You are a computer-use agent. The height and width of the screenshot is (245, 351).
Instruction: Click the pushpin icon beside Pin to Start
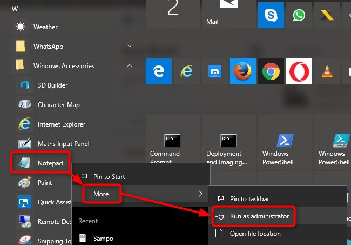pos(83,176)
